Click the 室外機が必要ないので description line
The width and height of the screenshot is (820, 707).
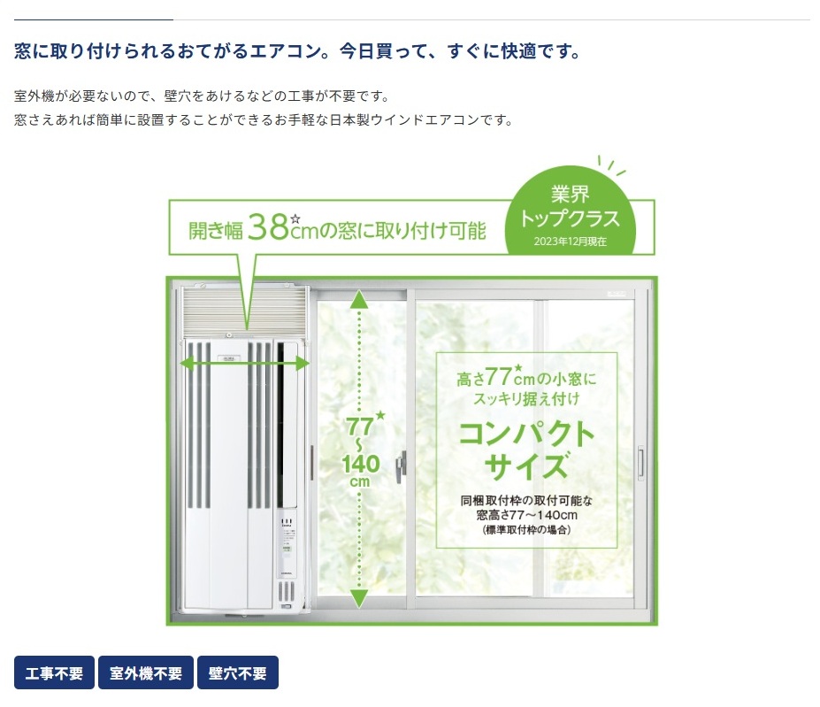point(202,96)
